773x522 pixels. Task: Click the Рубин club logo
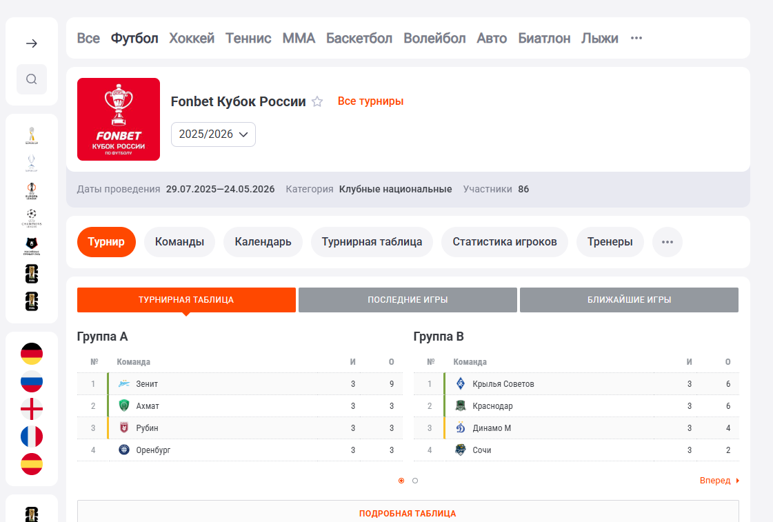124,428
